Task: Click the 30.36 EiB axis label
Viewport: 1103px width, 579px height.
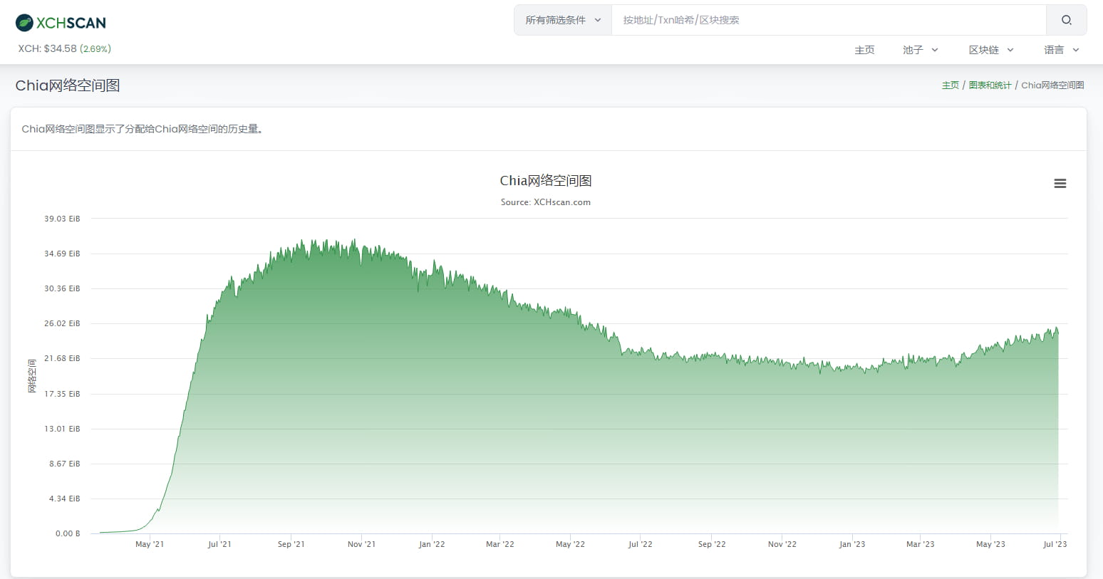Action: [62, 288]
